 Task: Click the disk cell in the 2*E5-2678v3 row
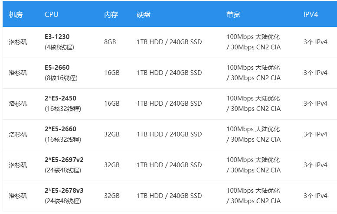click(x=169, y=196)
